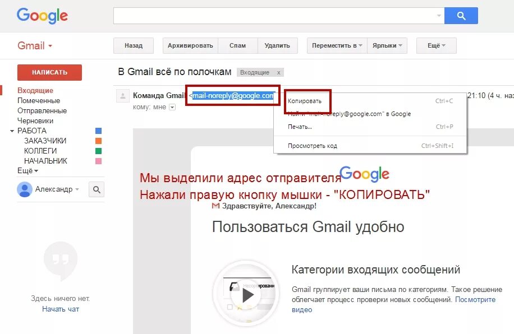This screenshot has height=334, width=514.
Task: Click the pink НАЧАЛЬНИК color swatch
Action: click(x=98, y=161)
